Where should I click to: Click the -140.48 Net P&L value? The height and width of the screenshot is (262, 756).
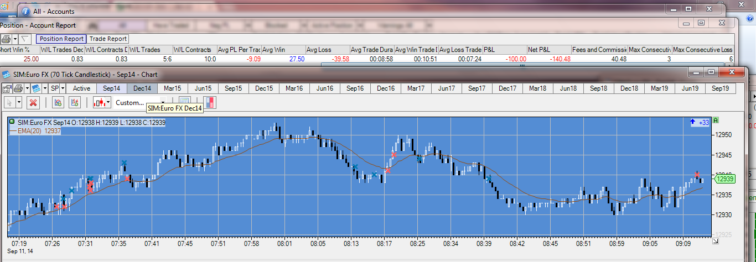tap(560, 59)
